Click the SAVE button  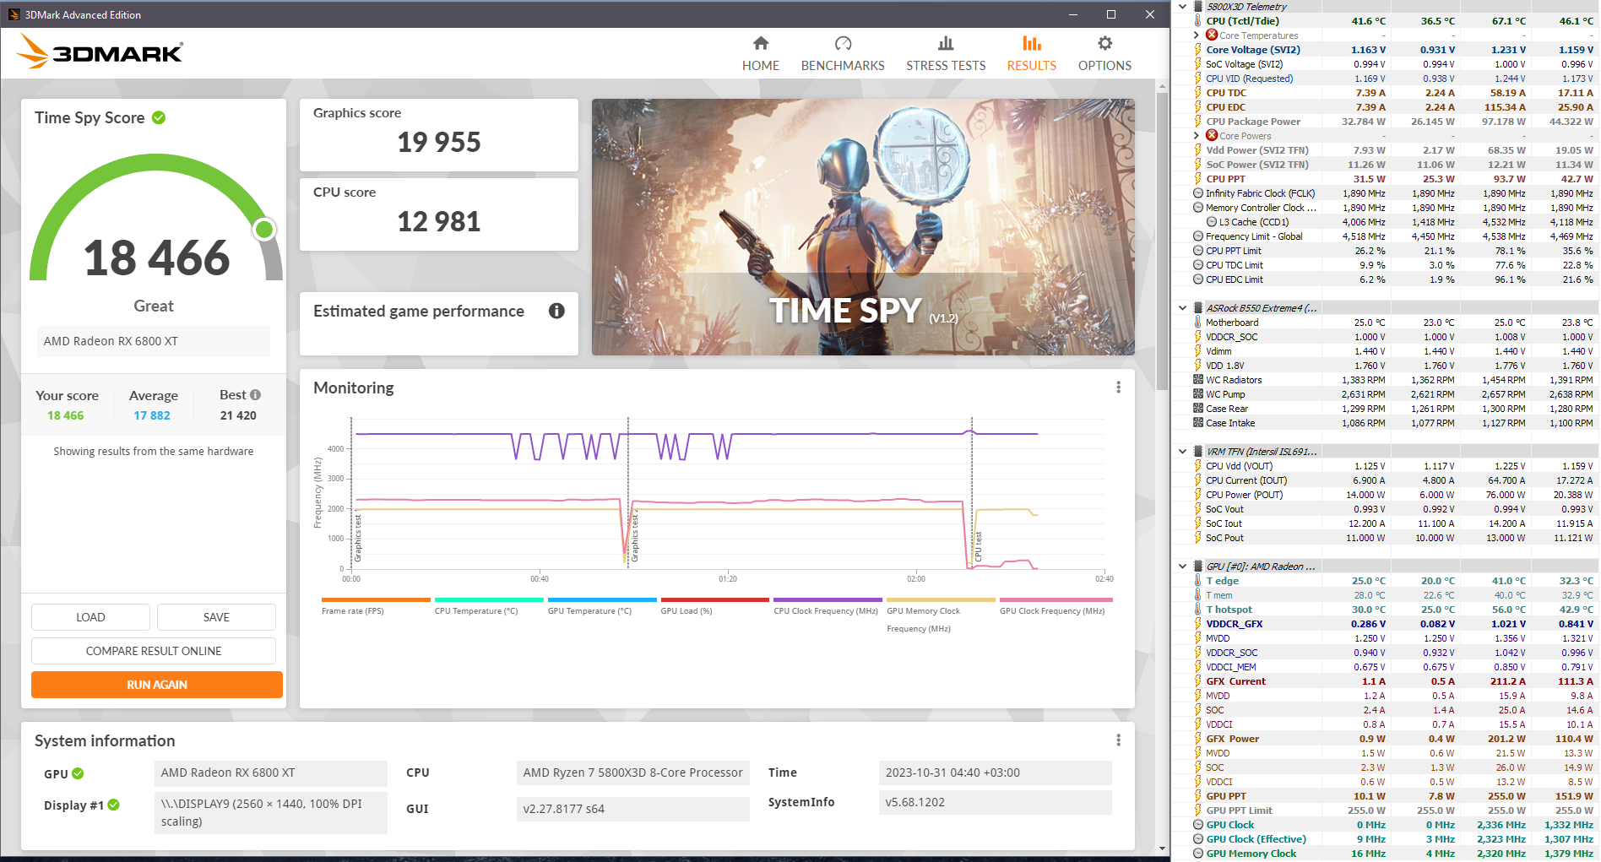pos(216,617)
